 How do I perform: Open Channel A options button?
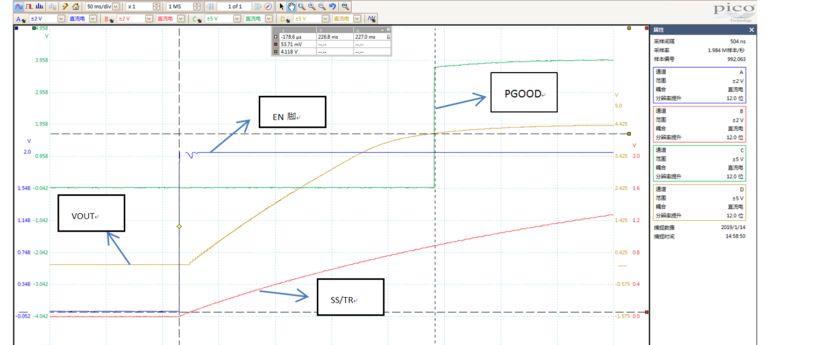pos(21,18)
